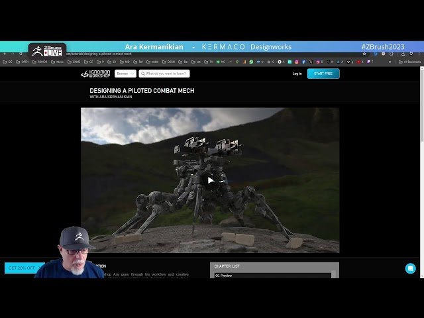Click the address bar URL text

point(99,54)
